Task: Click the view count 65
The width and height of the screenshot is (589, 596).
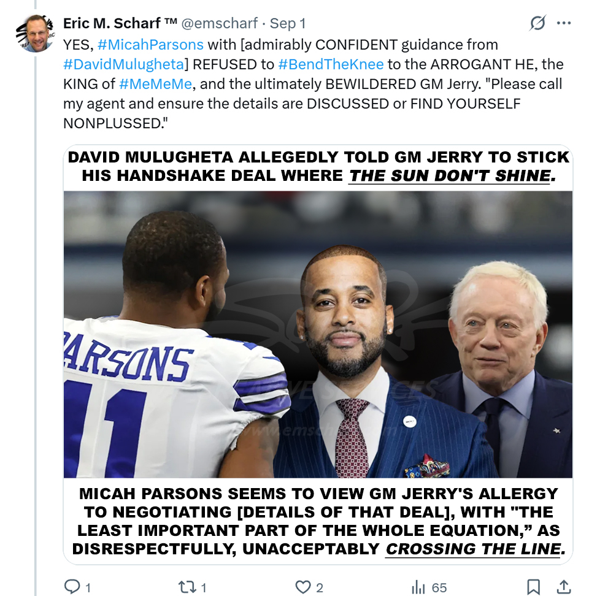Action: pos(439,587)
